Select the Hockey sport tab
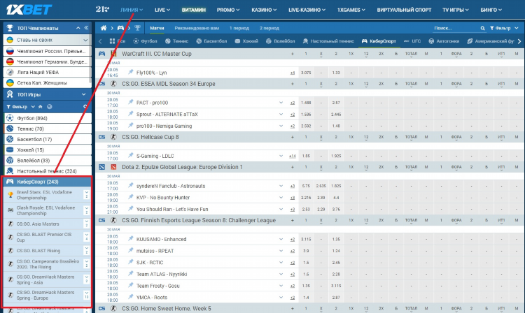 [247, 41]
